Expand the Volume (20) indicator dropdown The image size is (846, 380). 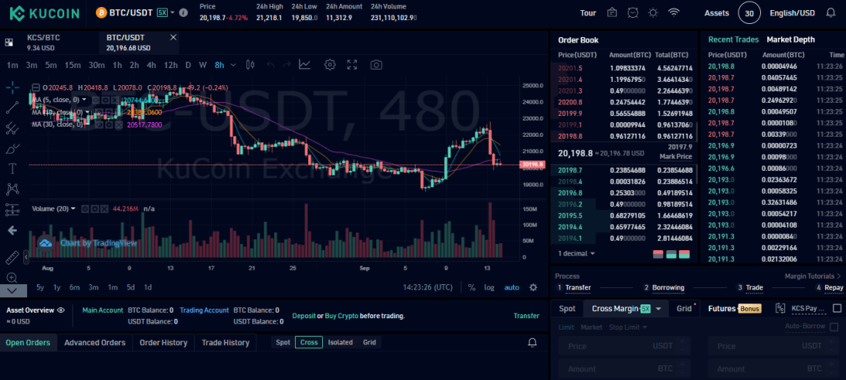[73, 209]
